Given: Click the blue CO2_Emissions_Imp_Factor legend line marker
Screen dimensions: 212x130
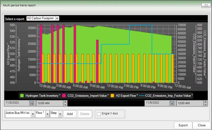Looking at the screenshot, I should point(142,96).
